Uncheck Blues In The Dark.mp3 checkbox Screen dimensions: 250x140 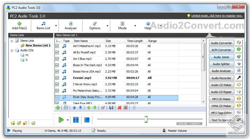(x=57, y=65)
